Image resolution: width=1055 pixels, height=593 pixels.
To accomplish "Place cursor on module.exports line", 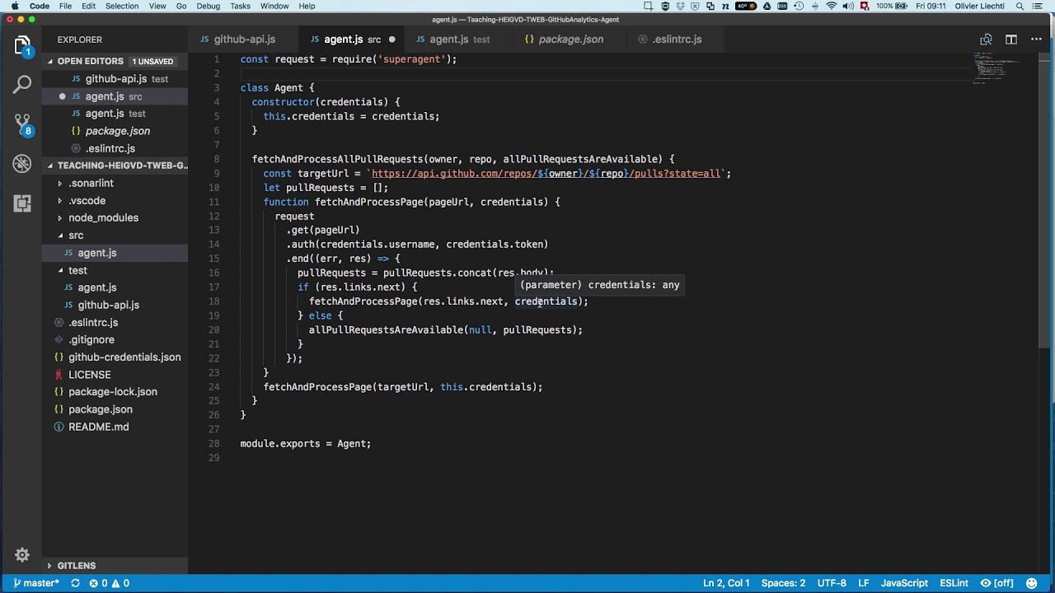I will coord(305,444).
